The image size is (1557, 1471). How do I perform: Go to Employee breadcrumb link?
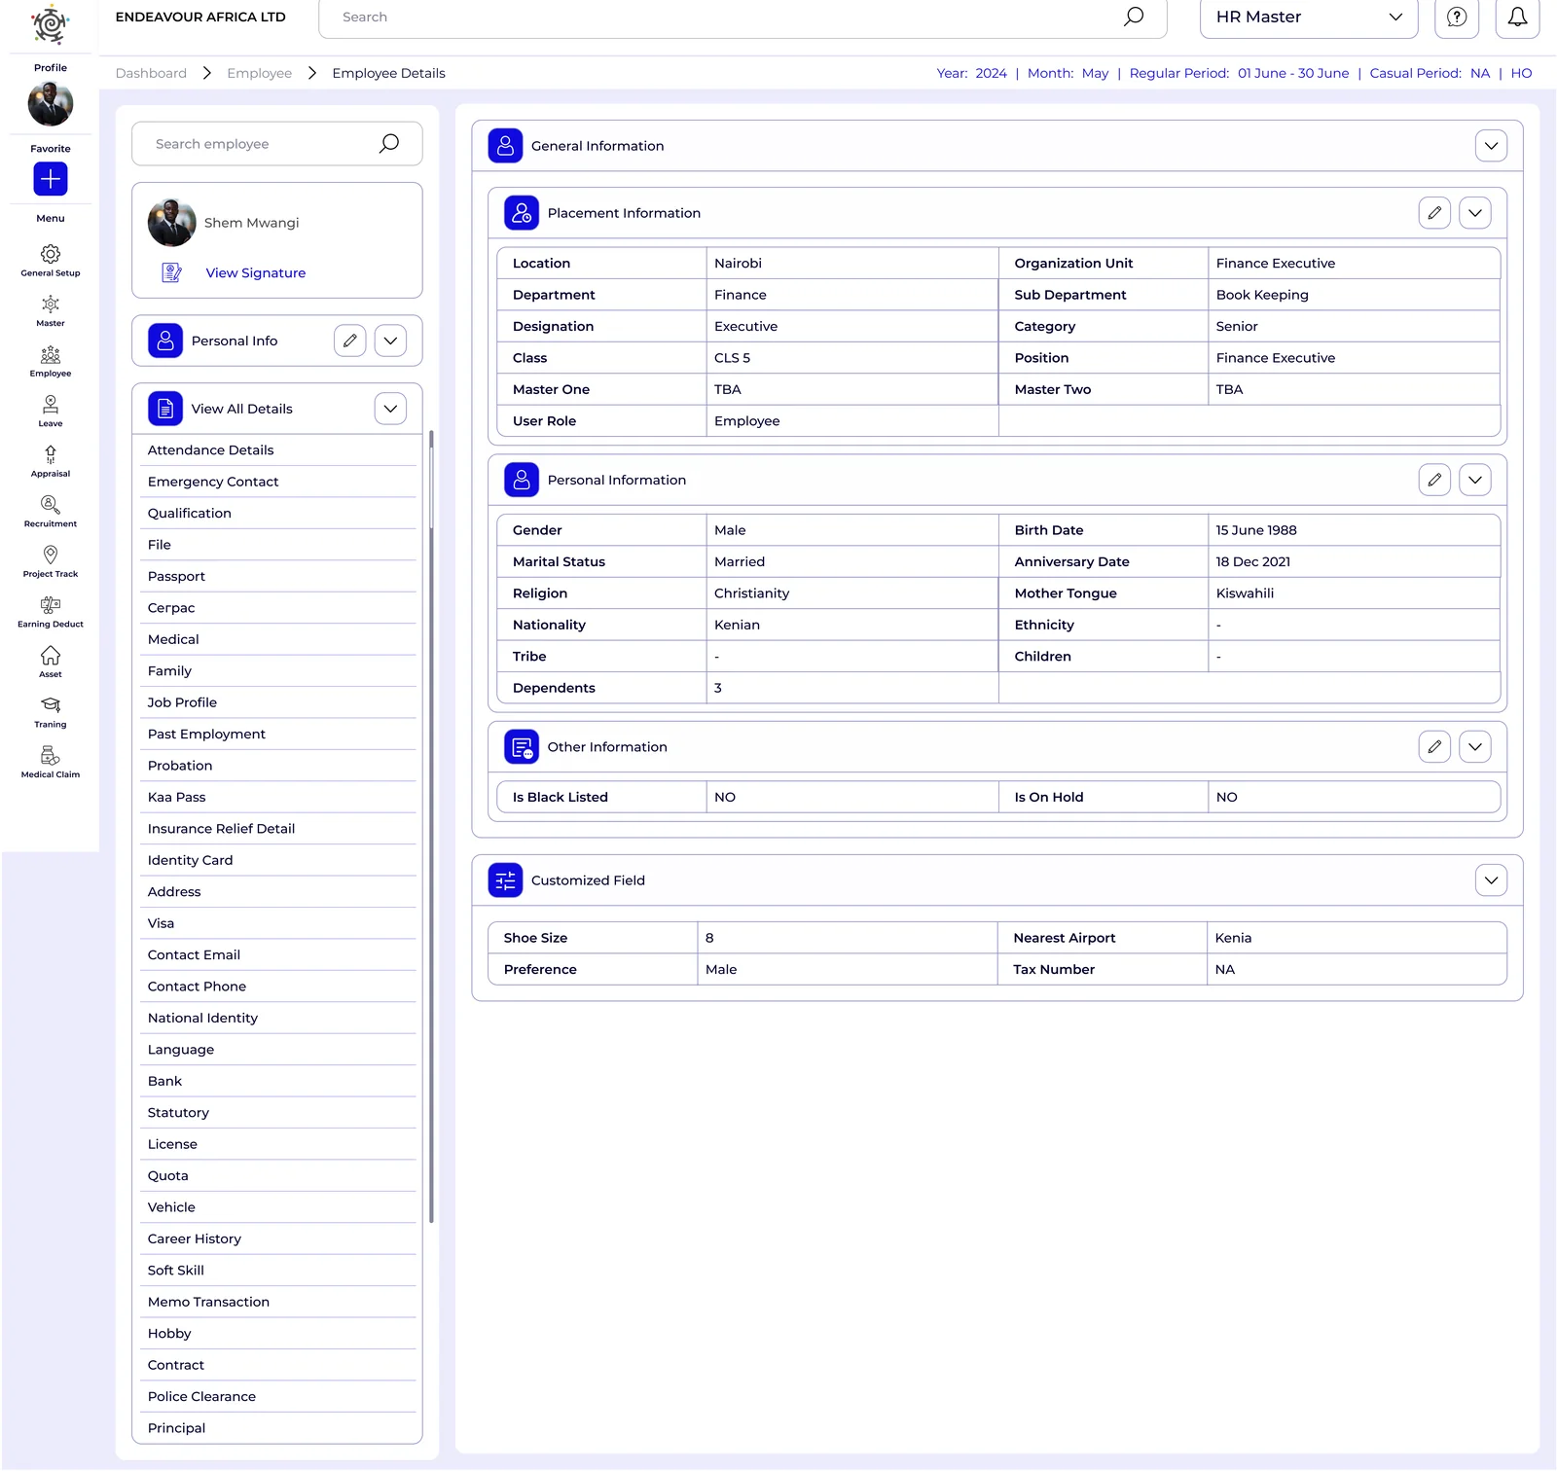pyautogui.click(x=260, y=73)
